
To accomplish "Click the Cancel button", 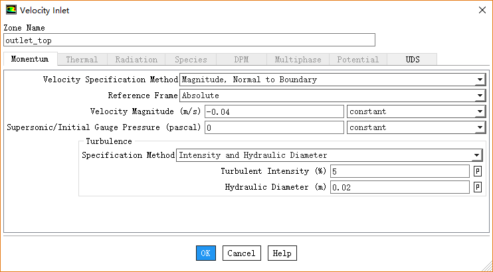I will tap(241, 253).
